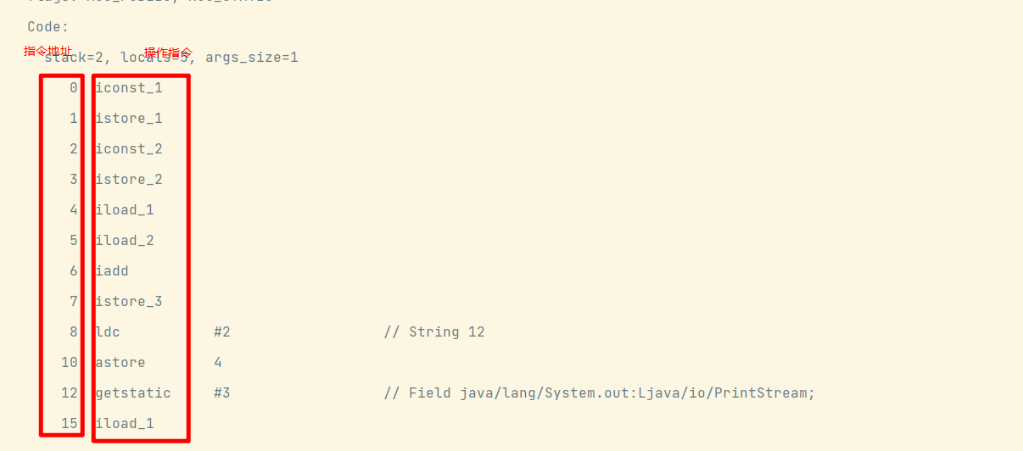Select the astore instruction
The height and width of the screenshot is (451, 1023).
[x=120, y=362]
